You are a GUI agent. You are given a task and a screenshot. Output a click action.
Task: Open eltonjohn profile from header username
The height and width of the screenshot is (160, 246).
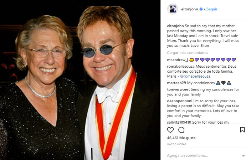point(190,9)
